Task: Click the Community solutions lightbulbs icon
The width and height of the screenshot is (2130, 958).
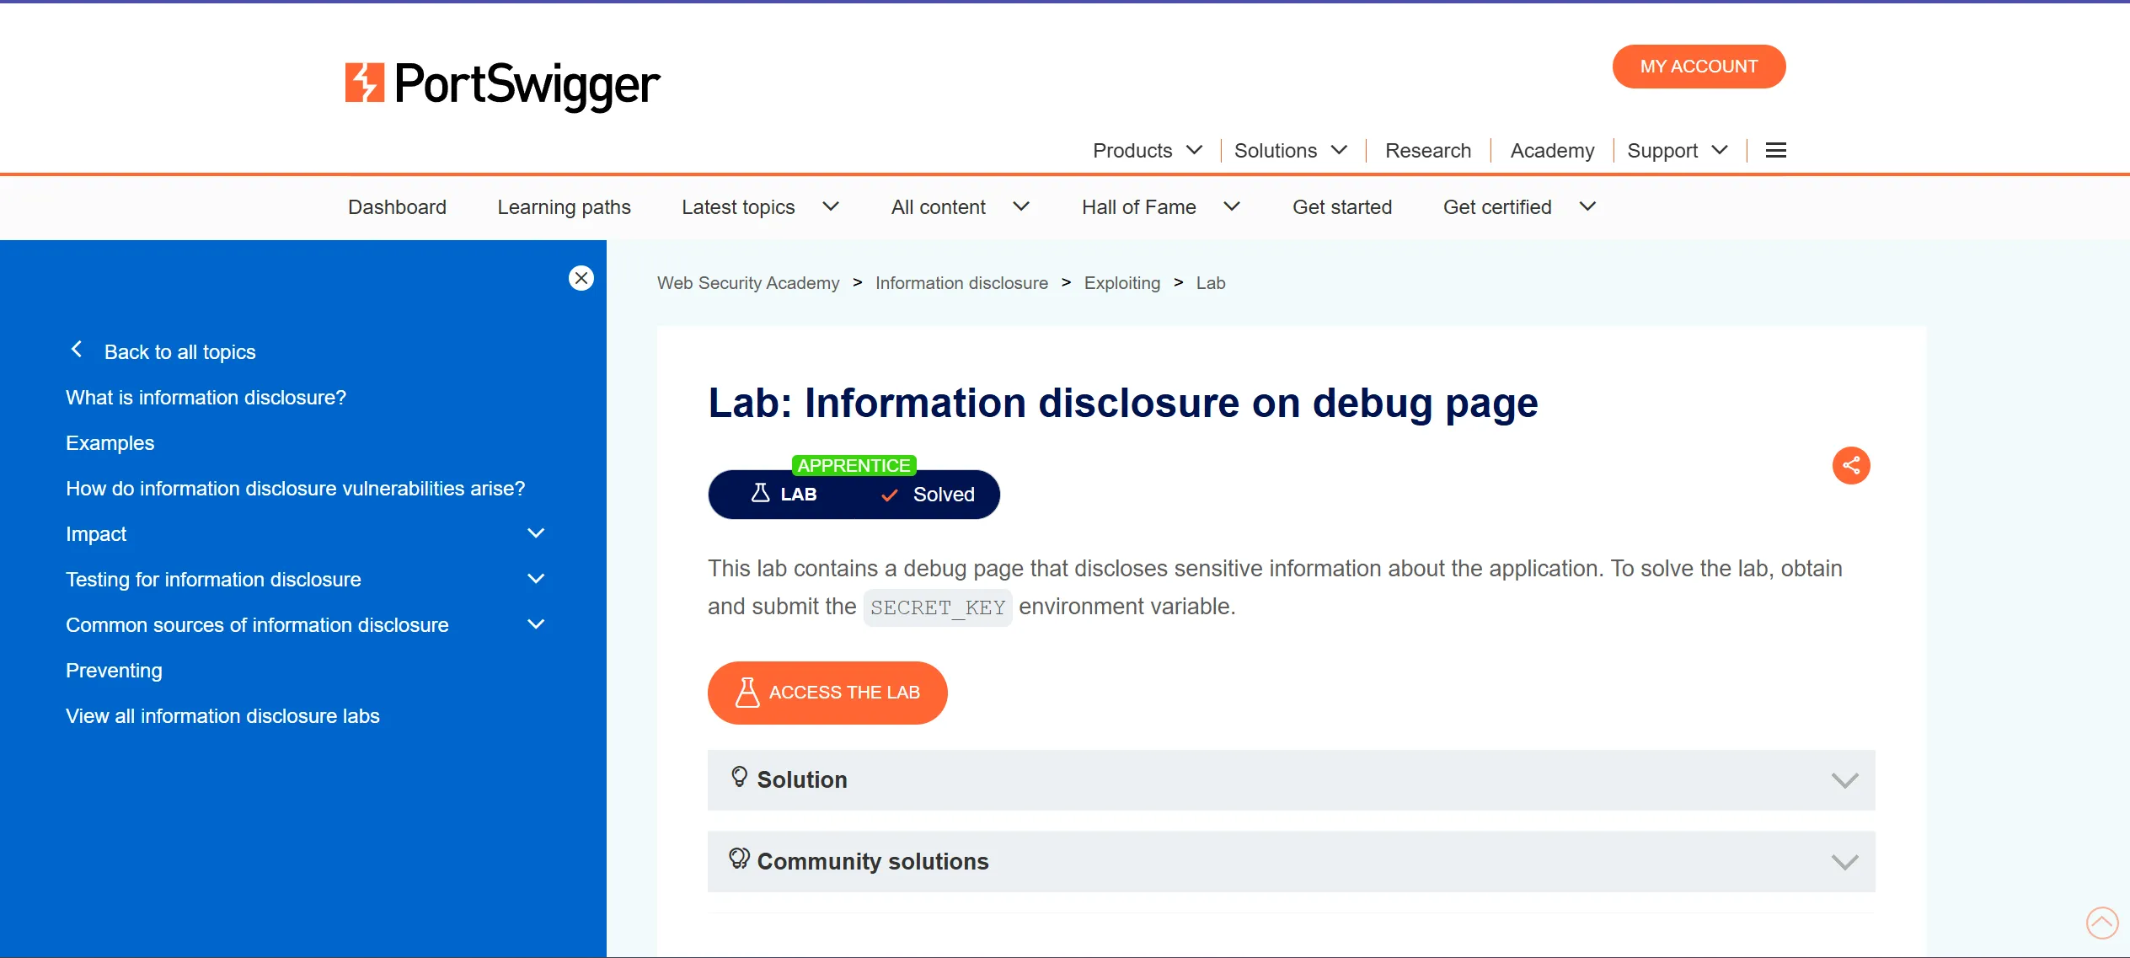Action: pyautogui.click(x=739, y=859)
